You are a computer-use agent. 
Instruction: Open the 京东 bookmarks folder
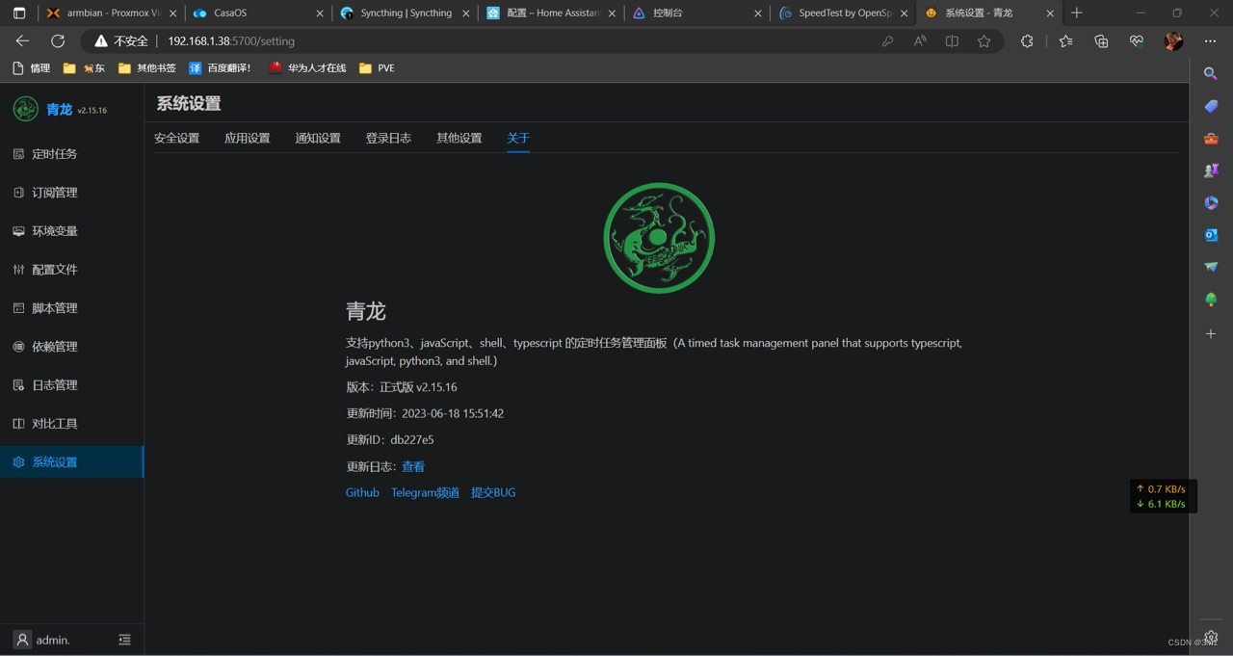[85, 68]
